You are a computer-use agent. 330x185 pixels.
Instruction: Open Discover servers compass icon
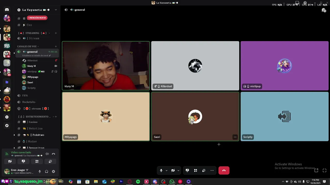pyautogui.click(x=7, y=126)
